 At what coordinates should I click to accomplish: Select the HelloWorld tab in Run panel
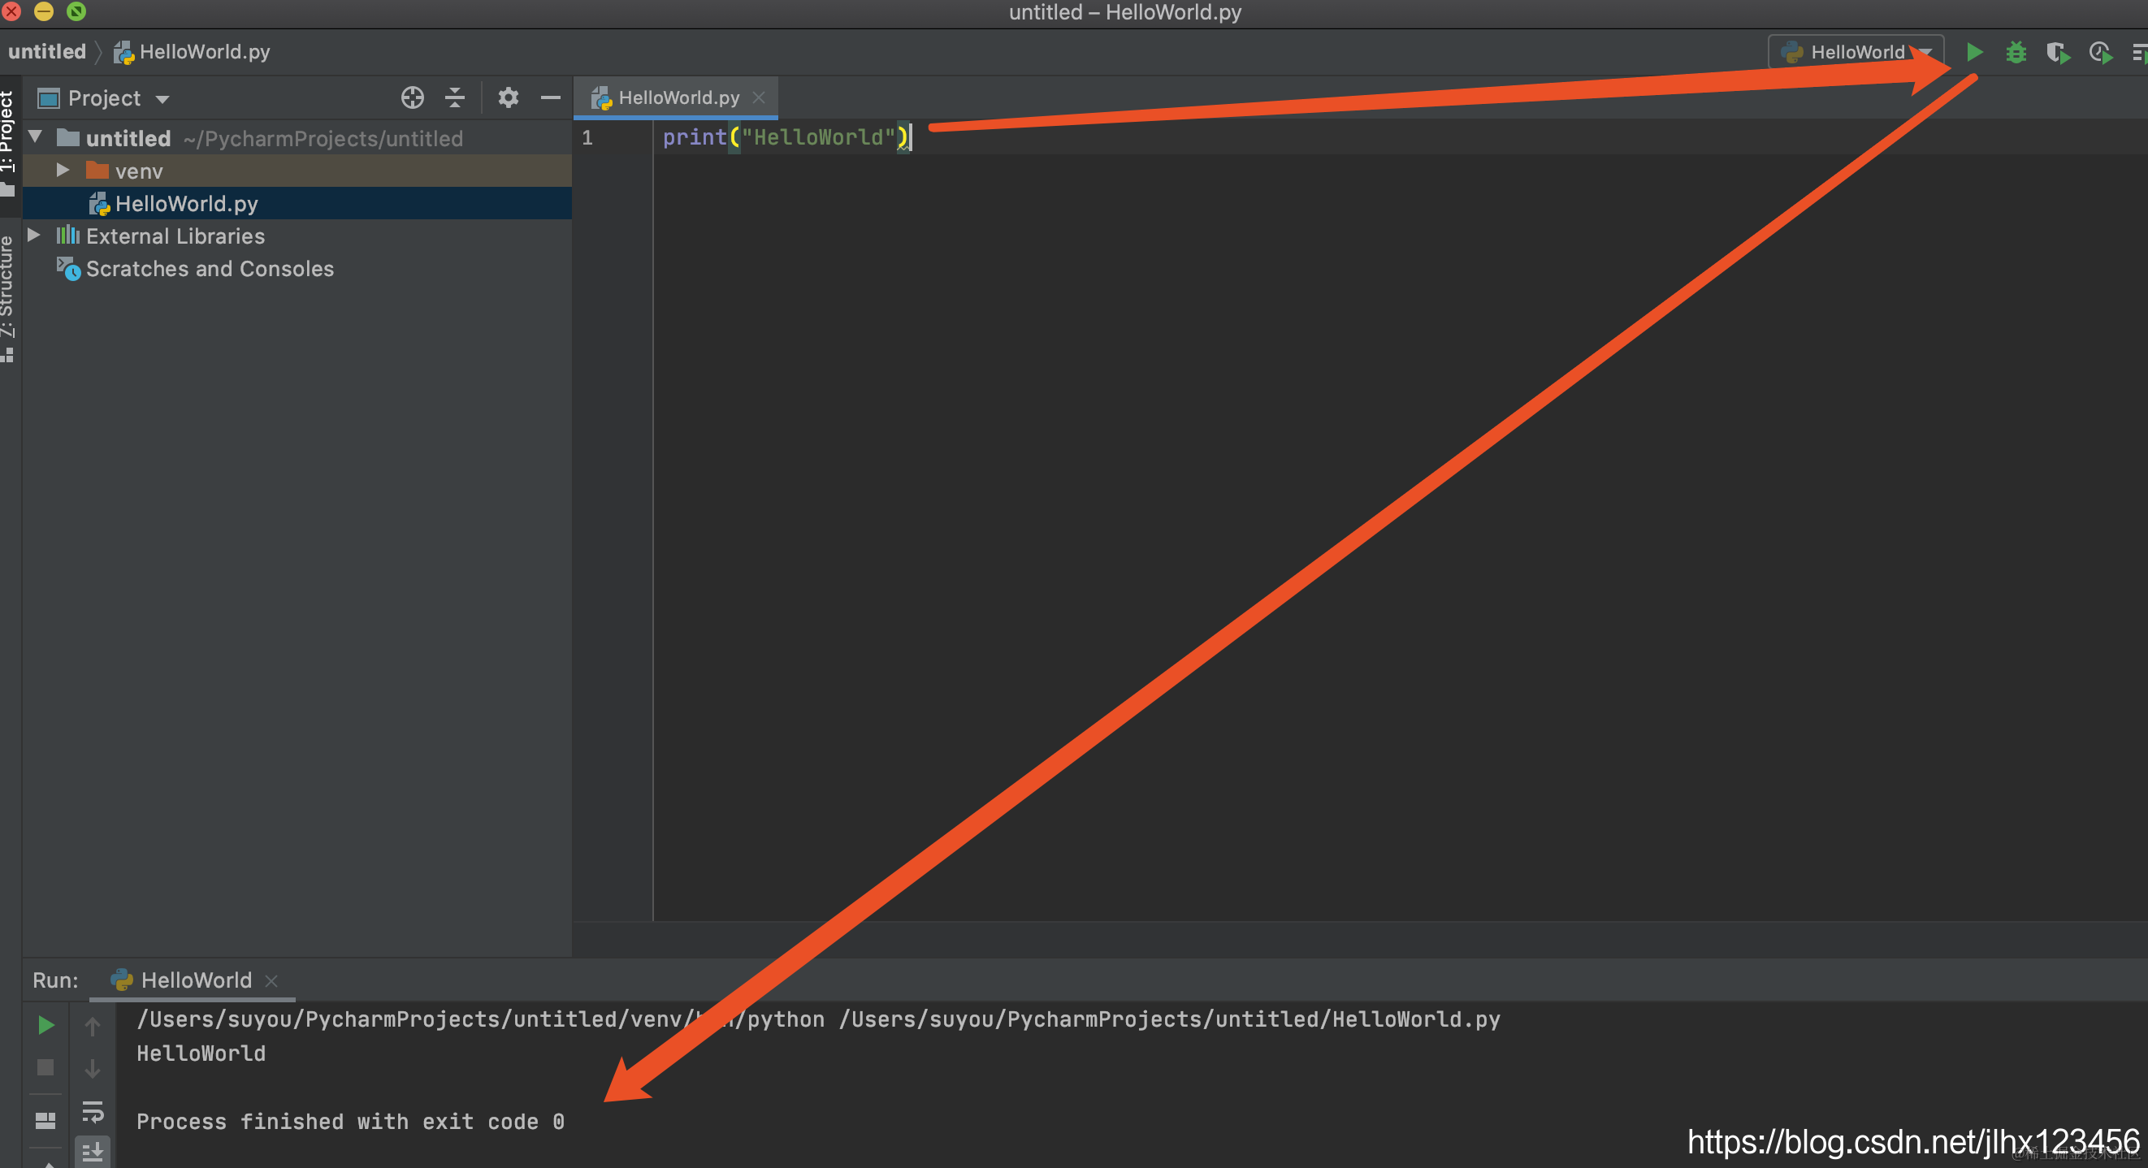pyautogui.click(x=195, y=980)
